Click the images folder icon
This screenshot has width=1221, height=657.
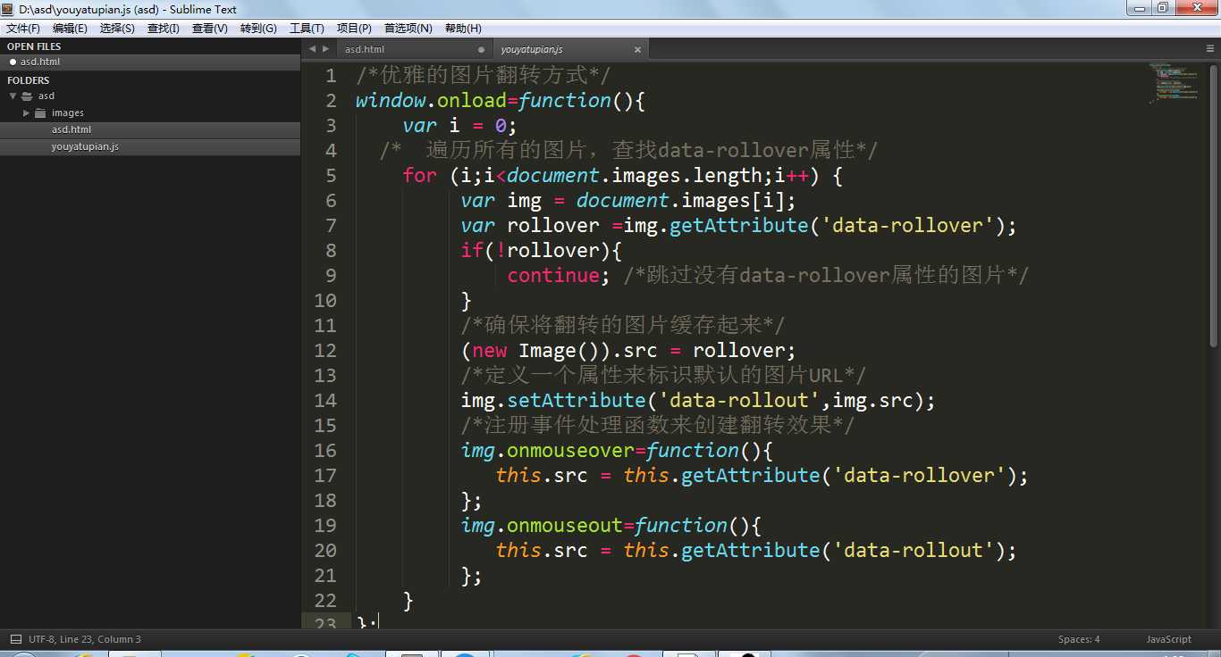pos(40,112)
